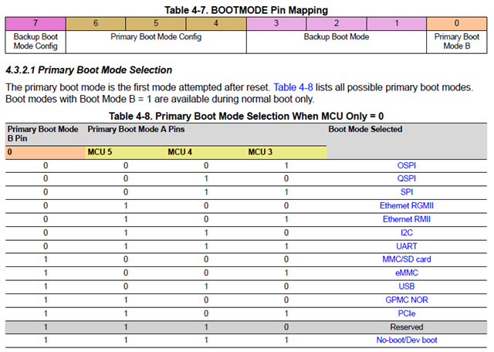Viewport: 494px width, 352px height.
Task: Click the MCU 5 column header
Action: [x=100, y=152]
